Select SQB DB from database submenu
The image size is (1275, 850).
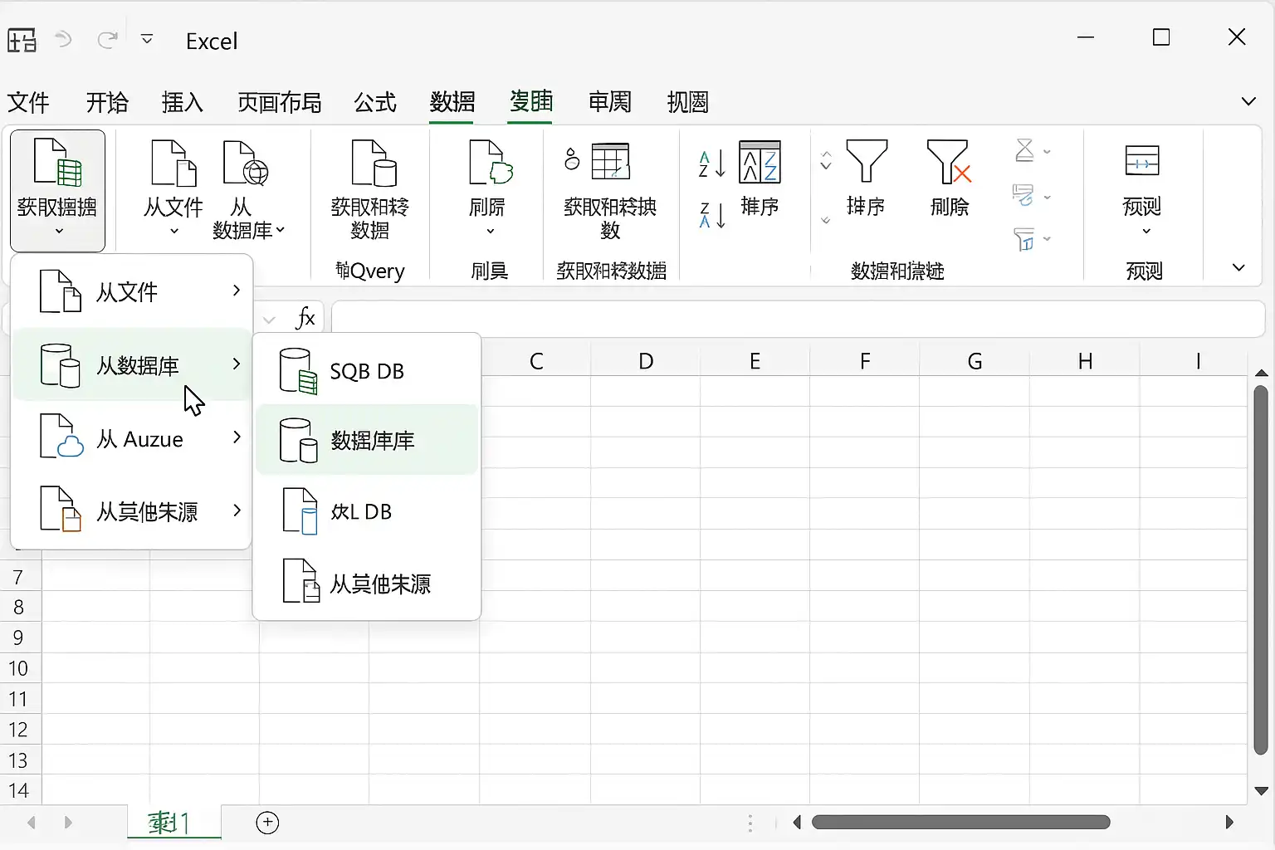[x=367, y=371]
